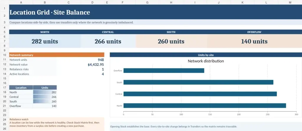Screen dimensions: 302x131
Task: Select the Location Grid title cell
Action: click(155, 12)
